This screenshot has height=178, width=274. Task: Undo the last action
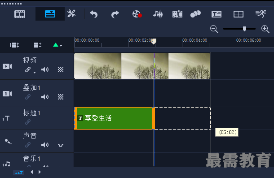pyautogui.click(x=94, y=14)
